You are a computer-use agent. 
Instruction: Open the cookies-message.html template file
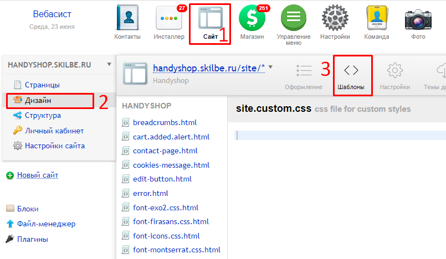(x=171, y=165)
